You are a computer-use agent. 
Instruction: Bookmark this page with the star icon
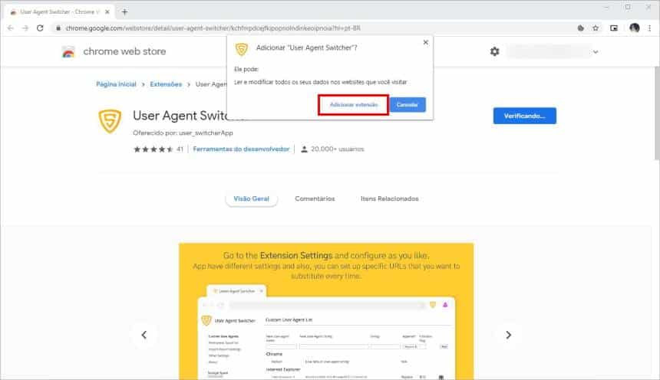pos(596,28)
